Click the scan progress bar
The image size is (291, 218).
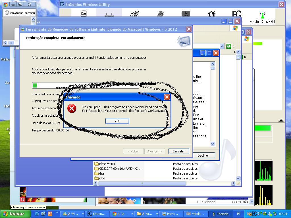tap(85, 85)
